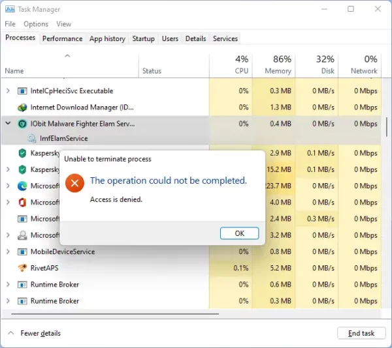Expand the Runtime Broker row with 0.6 MB

[8, 284]
